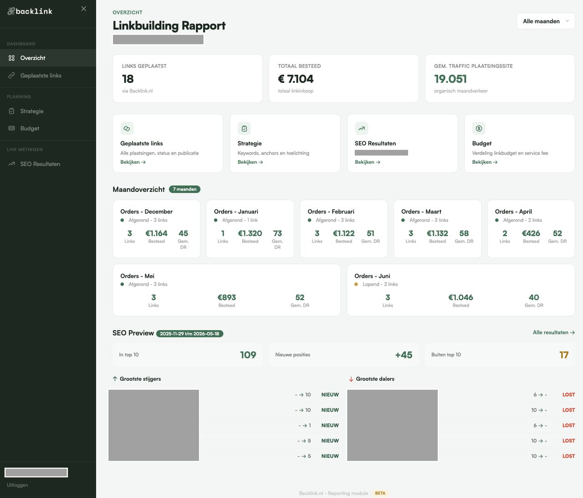Open the Orders - December card
The image size is (583, 498).
156,229
